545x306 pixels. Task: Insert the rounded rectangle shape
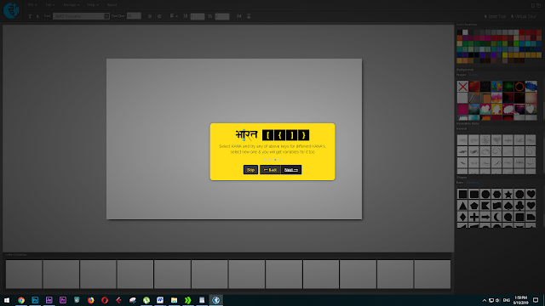[474, 195]
